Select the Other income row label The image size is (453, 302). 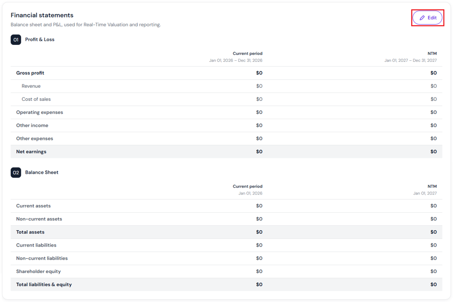click(x=32, y=125)
